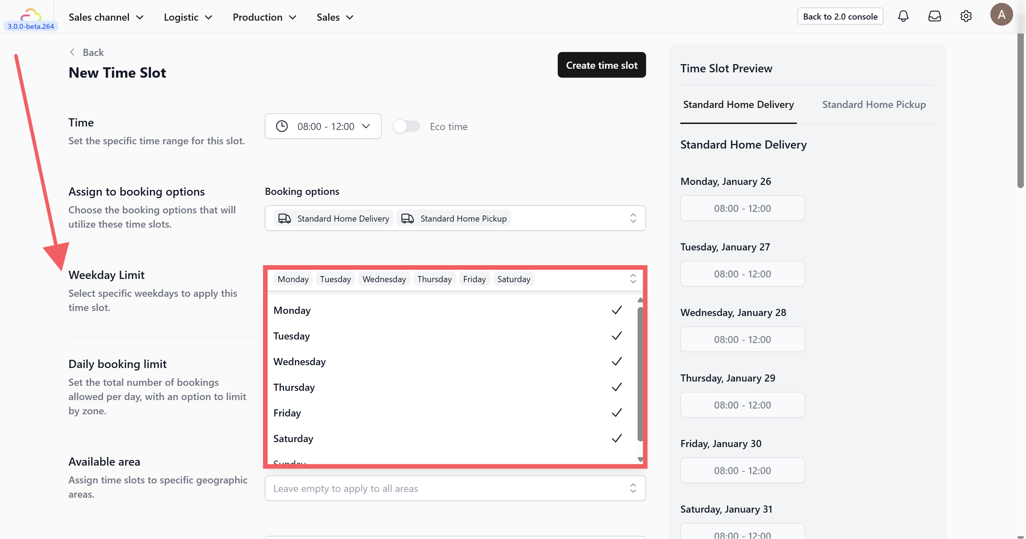Switch to Standard Home Pickup tab
Image resolution: width=1026 pixels, height=539 pixels.
[x=873, y=104]
